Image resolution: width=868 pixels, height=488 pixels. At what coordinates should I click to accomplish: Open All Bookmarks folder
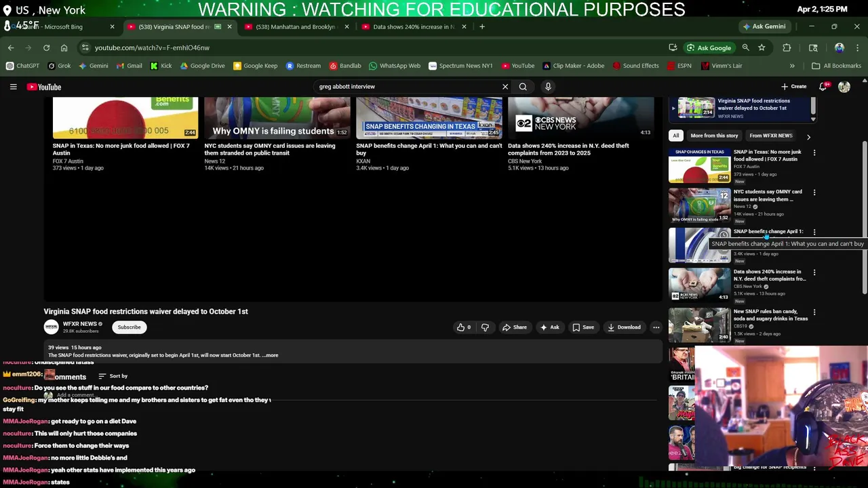point(837,66)
